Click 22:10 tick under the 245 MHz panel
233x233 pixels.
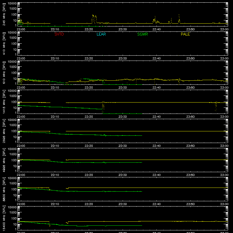(x=55, y=29)
